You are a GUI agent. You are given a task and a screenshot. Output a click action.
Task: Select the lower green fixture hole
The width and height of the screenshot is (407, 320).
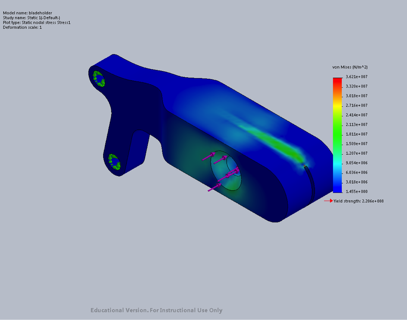(114, 162)
